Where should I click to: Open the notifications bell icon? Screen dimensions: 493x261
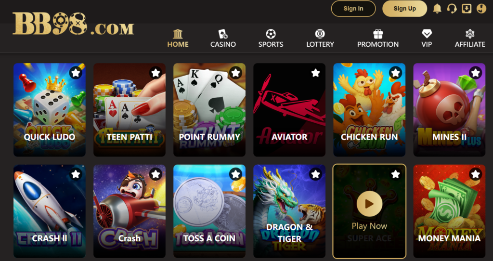[x=437, y=9]
